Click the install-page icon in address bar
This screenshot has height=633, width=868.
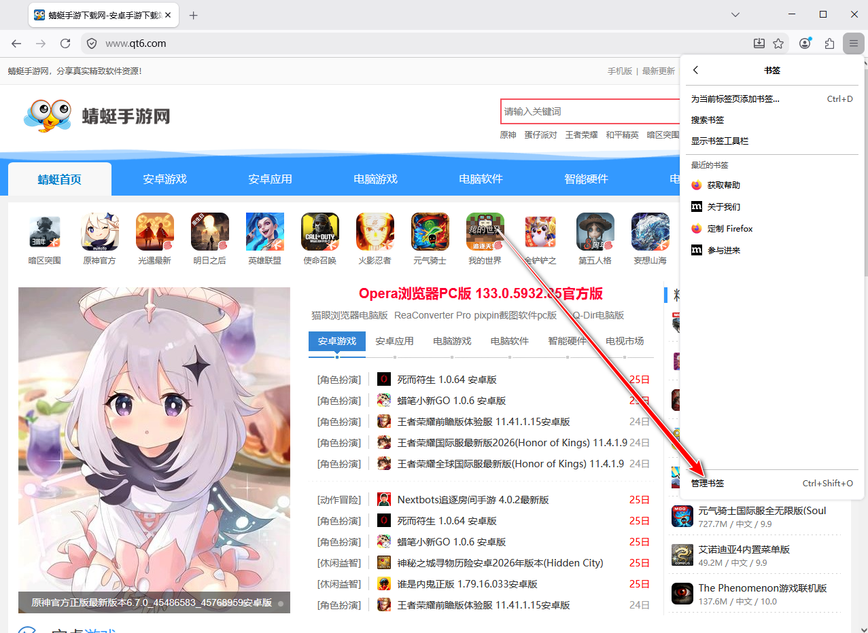tap(759, 43)
